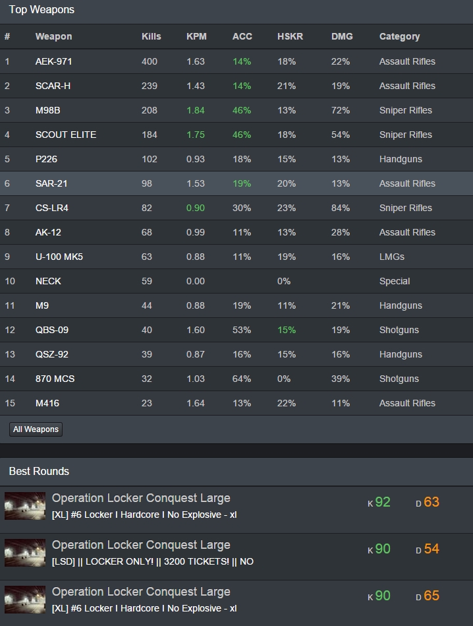Sort by ACC column header
The width and height of the screenshot is (473, 626).
tap(242, 36)
